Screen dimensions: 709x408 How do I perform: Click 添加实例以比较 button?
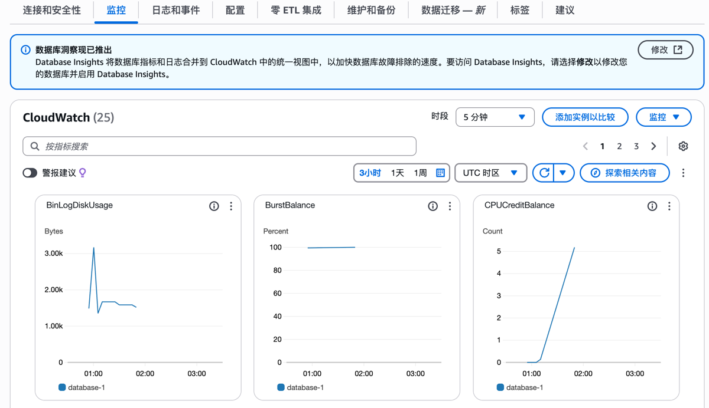(x=585, y=117)
